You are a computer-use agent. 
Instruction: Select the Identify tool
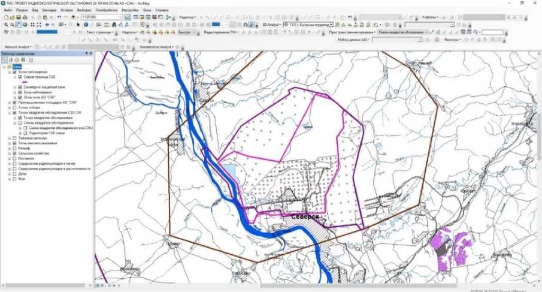(x=86, y=25)
